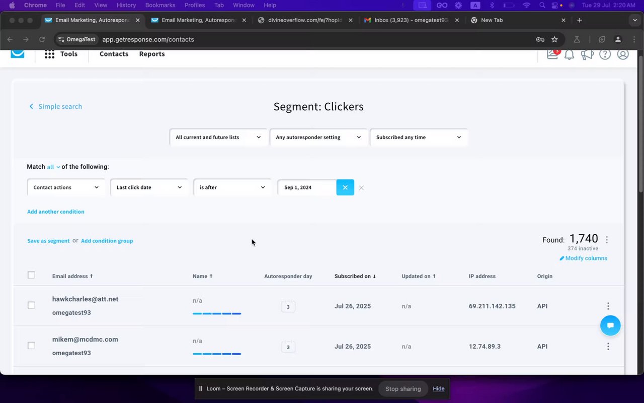The height and width of the screenshot is (403, 644).
Task: Open the notifications bell icon
Action: [x=569, y=54]
